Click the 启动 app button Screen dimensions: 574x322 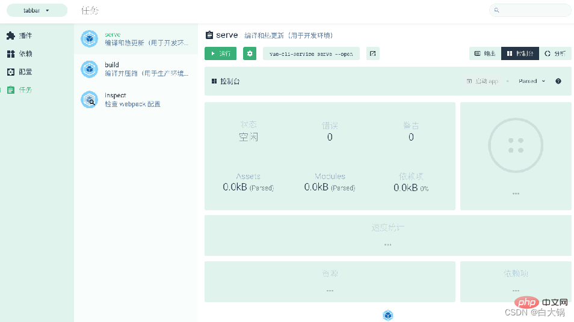click(483, 81)
